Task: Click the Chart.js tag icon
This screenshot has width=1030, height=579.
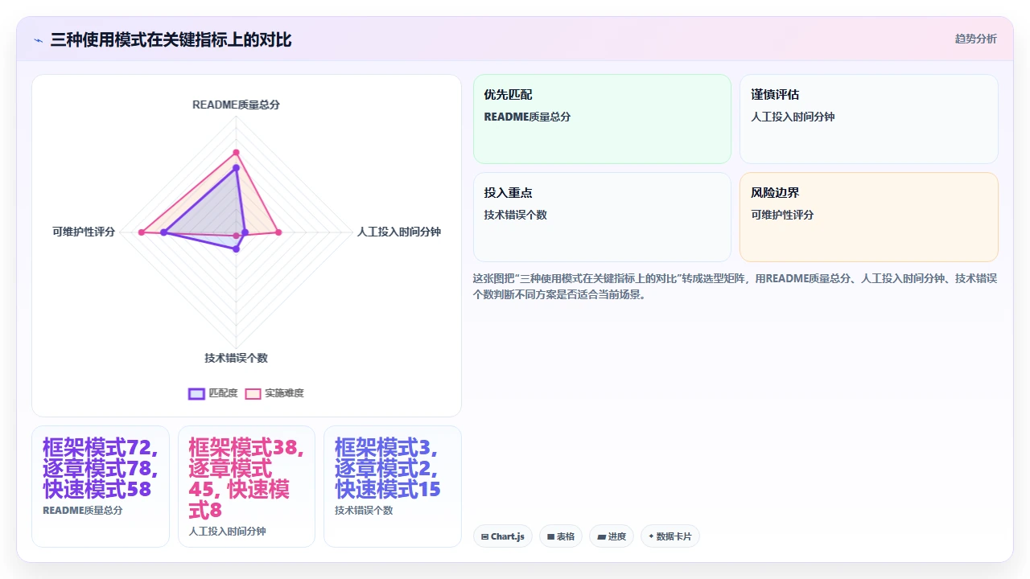Action: pyautogui.click(x=484, y=536)
